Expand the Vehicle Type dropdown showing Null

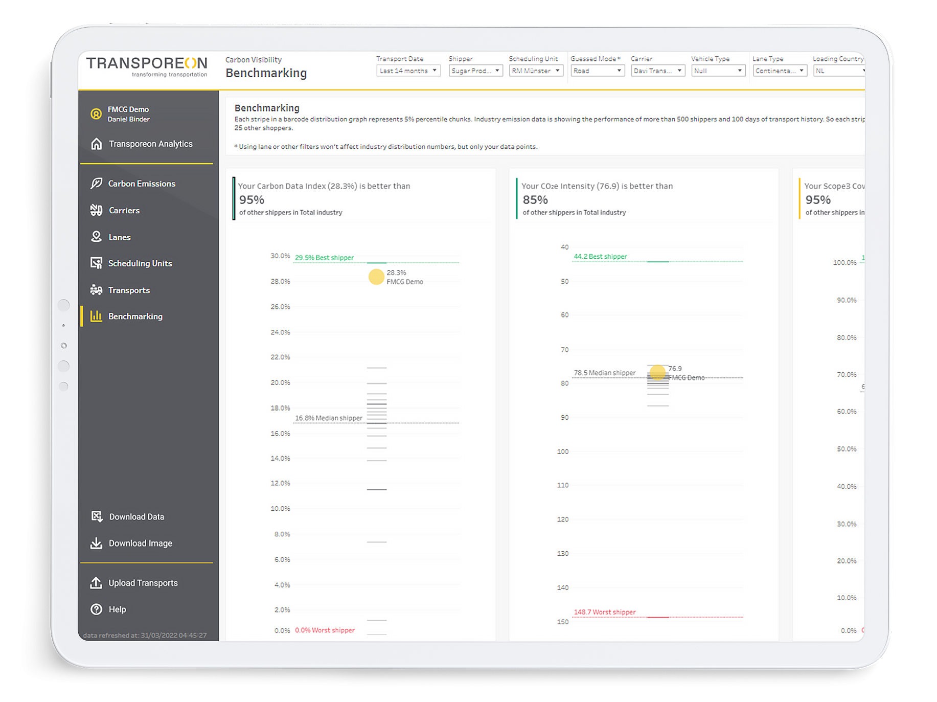pos(718,71)
